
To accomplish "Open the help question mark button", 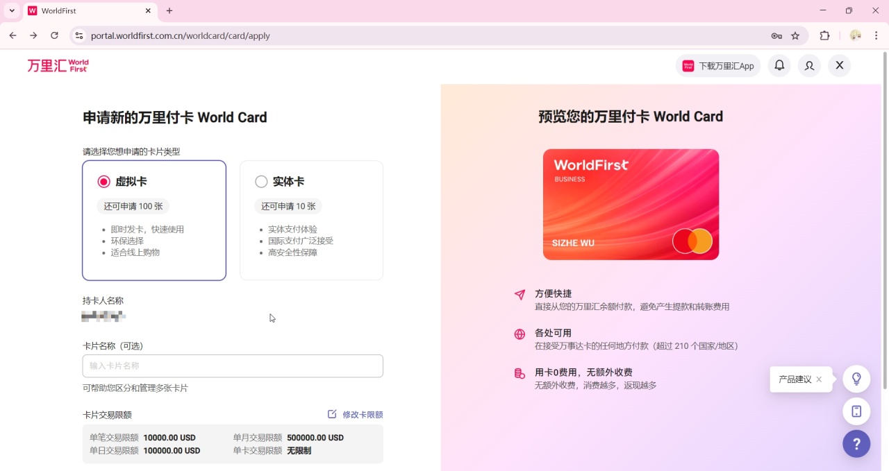I will [856, 444].
